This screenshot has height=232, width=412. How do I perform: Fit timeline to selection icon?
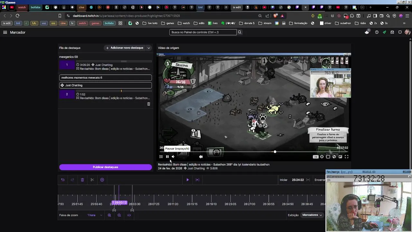coord(129,215)
